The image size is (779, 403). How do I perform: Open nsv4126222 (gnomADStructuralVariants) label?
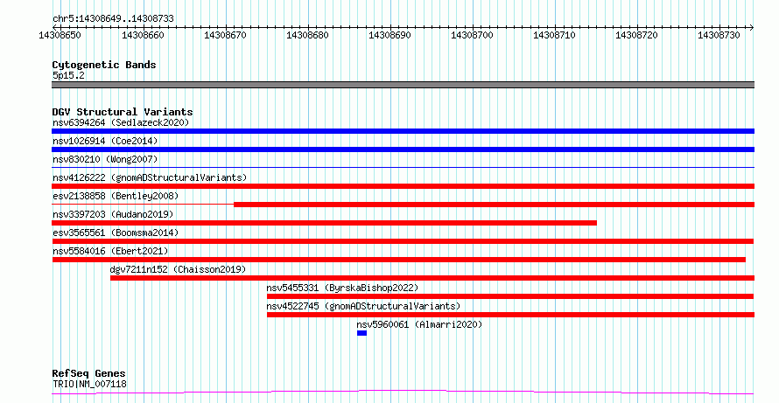click(x=150, y=177)
